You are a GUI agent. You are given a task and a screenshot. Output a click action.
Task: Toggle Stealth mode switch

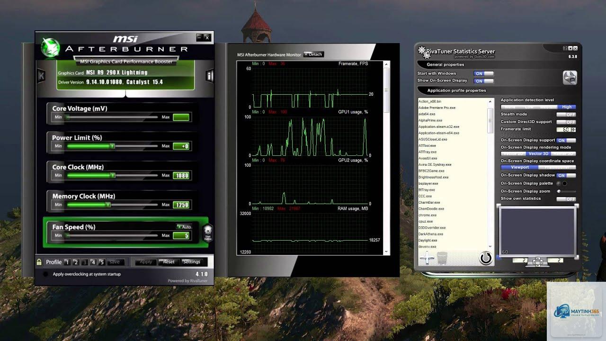566,115
